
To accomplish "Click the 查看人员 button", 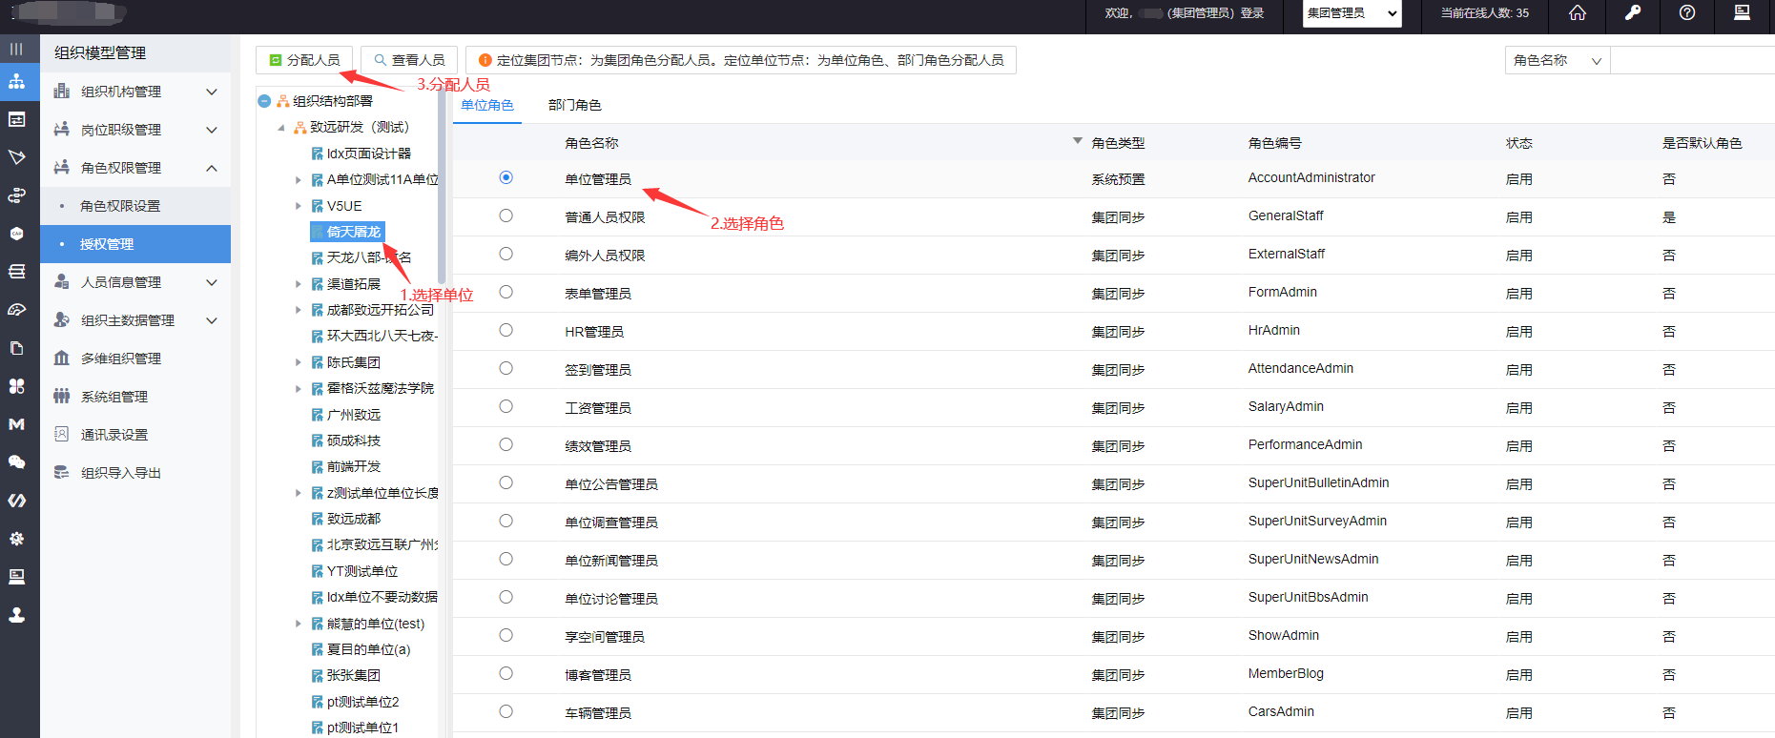I will click(409, 60).
